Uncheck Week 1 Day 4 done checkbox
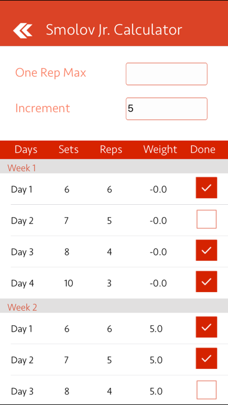Viewport: 228px width, 405px height. (206, 282)
